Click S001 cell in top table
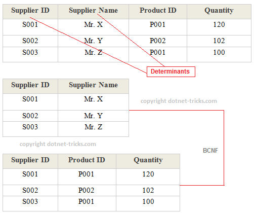Screen dimensions: 254x213 tap(30, 27)
